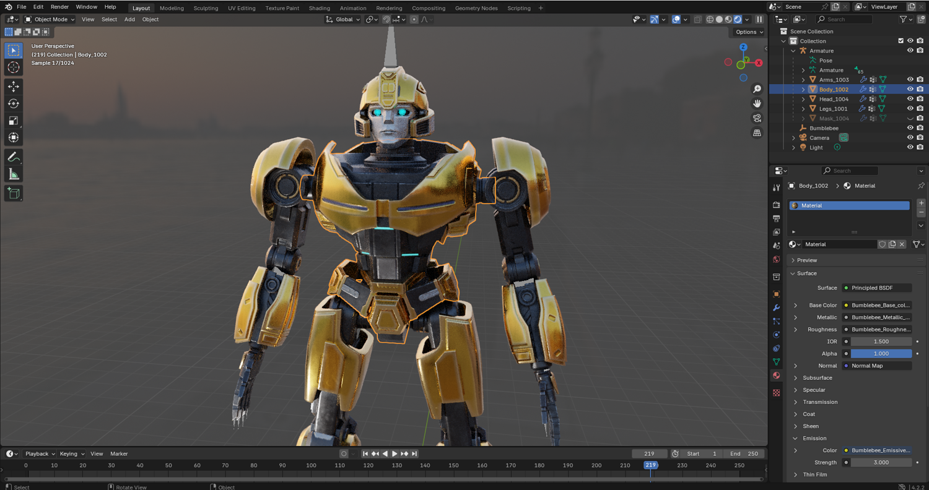Switch perspective/orthographic with the grid icon

[757, 132]
